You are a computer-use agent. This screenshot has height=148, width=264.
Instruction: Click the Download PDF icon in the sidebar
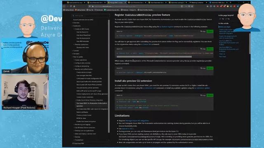tap(73, 143)
